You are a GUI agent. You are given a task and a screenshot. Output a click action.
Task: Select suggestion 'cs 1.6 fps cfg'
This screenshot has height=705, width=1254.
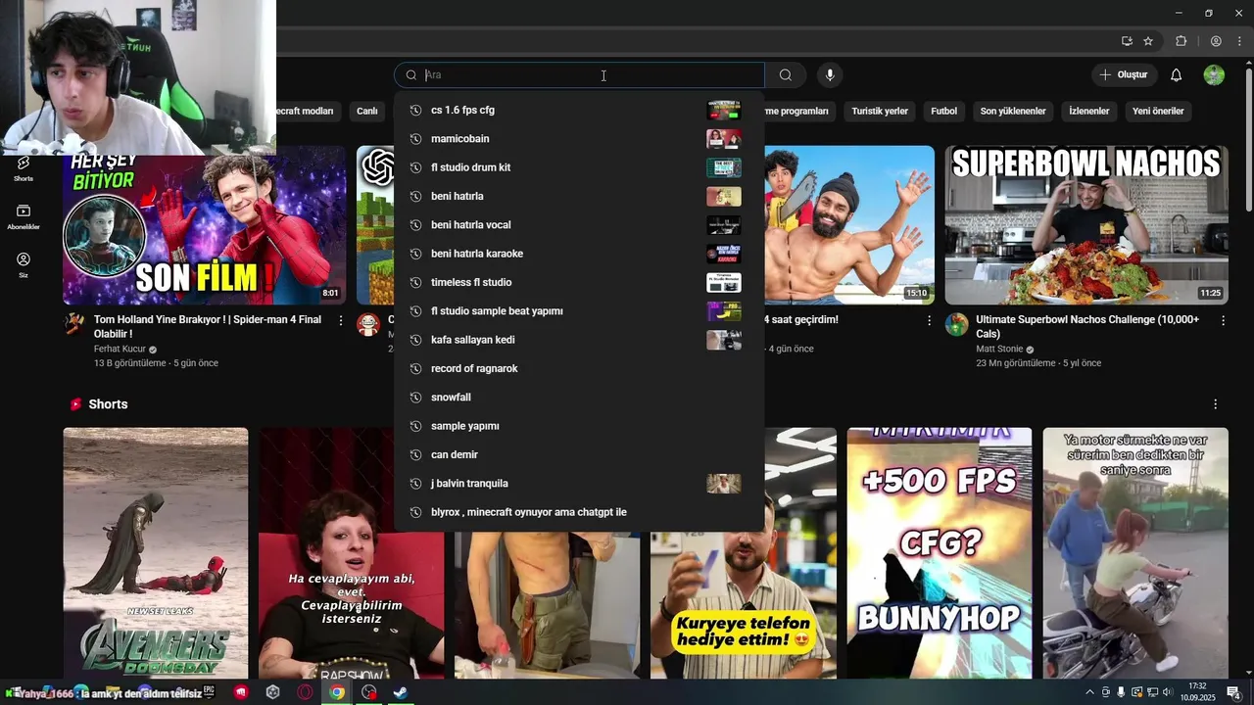pyautogui.click(x=579, y=110)
